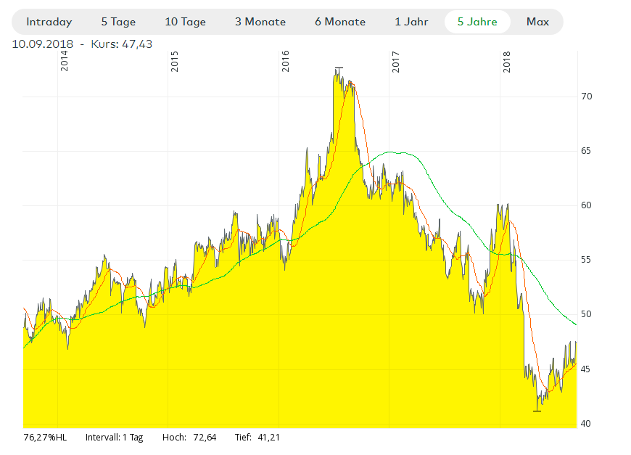Click the low marker at chart bottom
This screenshot has height=455, width=631.
(537, 411)
